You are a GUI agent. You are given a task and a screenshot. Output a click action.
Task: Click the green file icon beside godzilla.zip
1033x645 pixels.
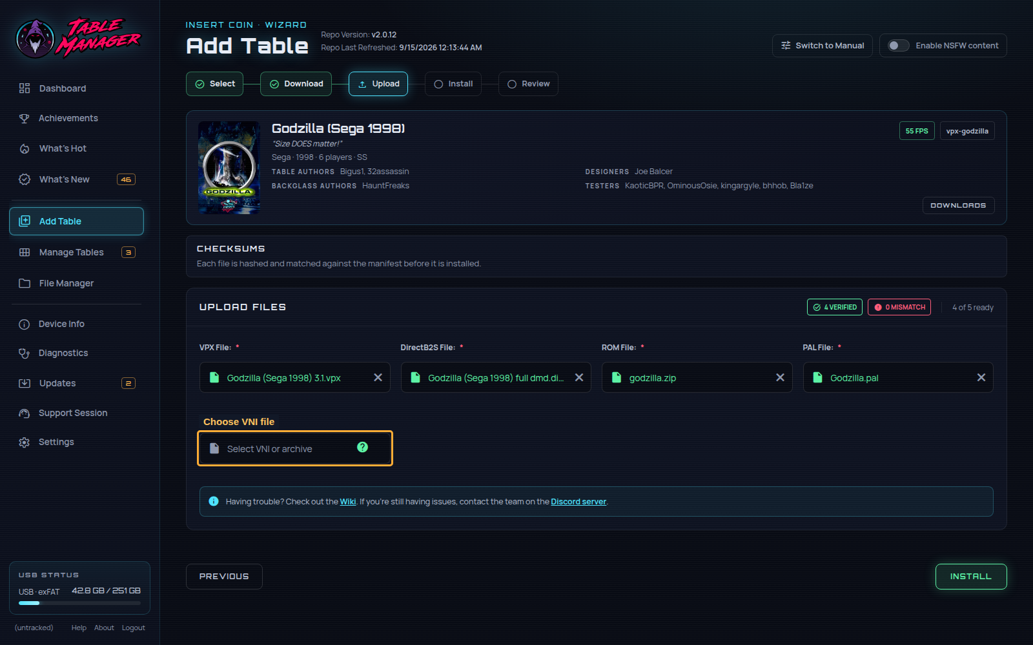click(x=617, y=377)
